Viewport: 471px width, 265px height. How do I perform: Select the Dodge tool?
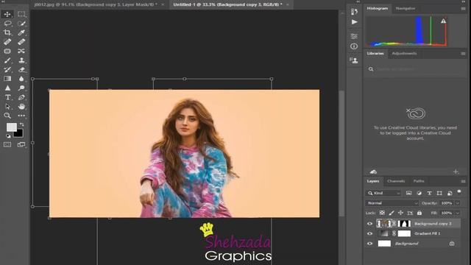21,88
